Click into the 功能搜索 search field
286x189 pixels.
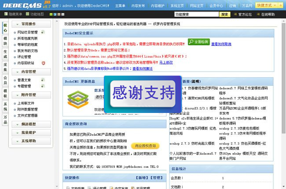196,15
